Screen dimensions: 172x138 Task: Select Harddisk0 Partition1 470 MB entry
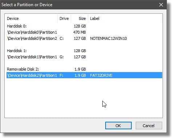(84, 32)
